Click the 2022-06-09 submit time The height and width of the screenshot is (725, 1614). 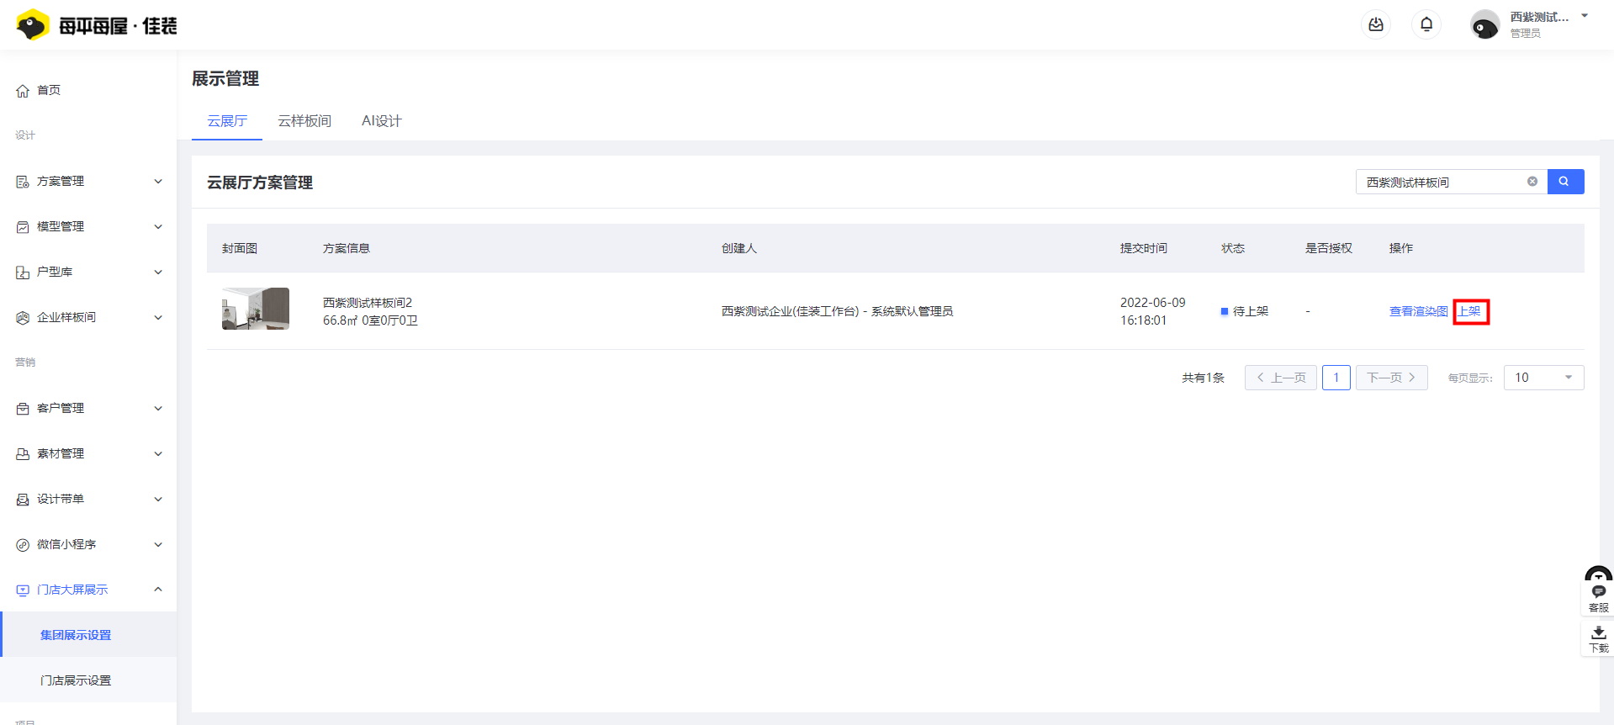pyautogui.click(x=1153, y=311)
